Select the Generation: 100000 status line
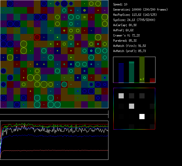The image size is (182, 166). click(x=140, y=10)
